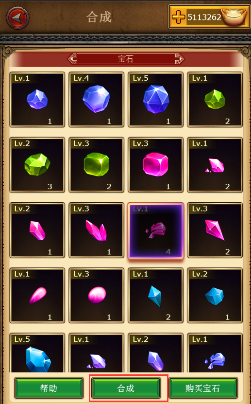Click the 帮助 help button
The image size is (251, 404).
[49, 388]
